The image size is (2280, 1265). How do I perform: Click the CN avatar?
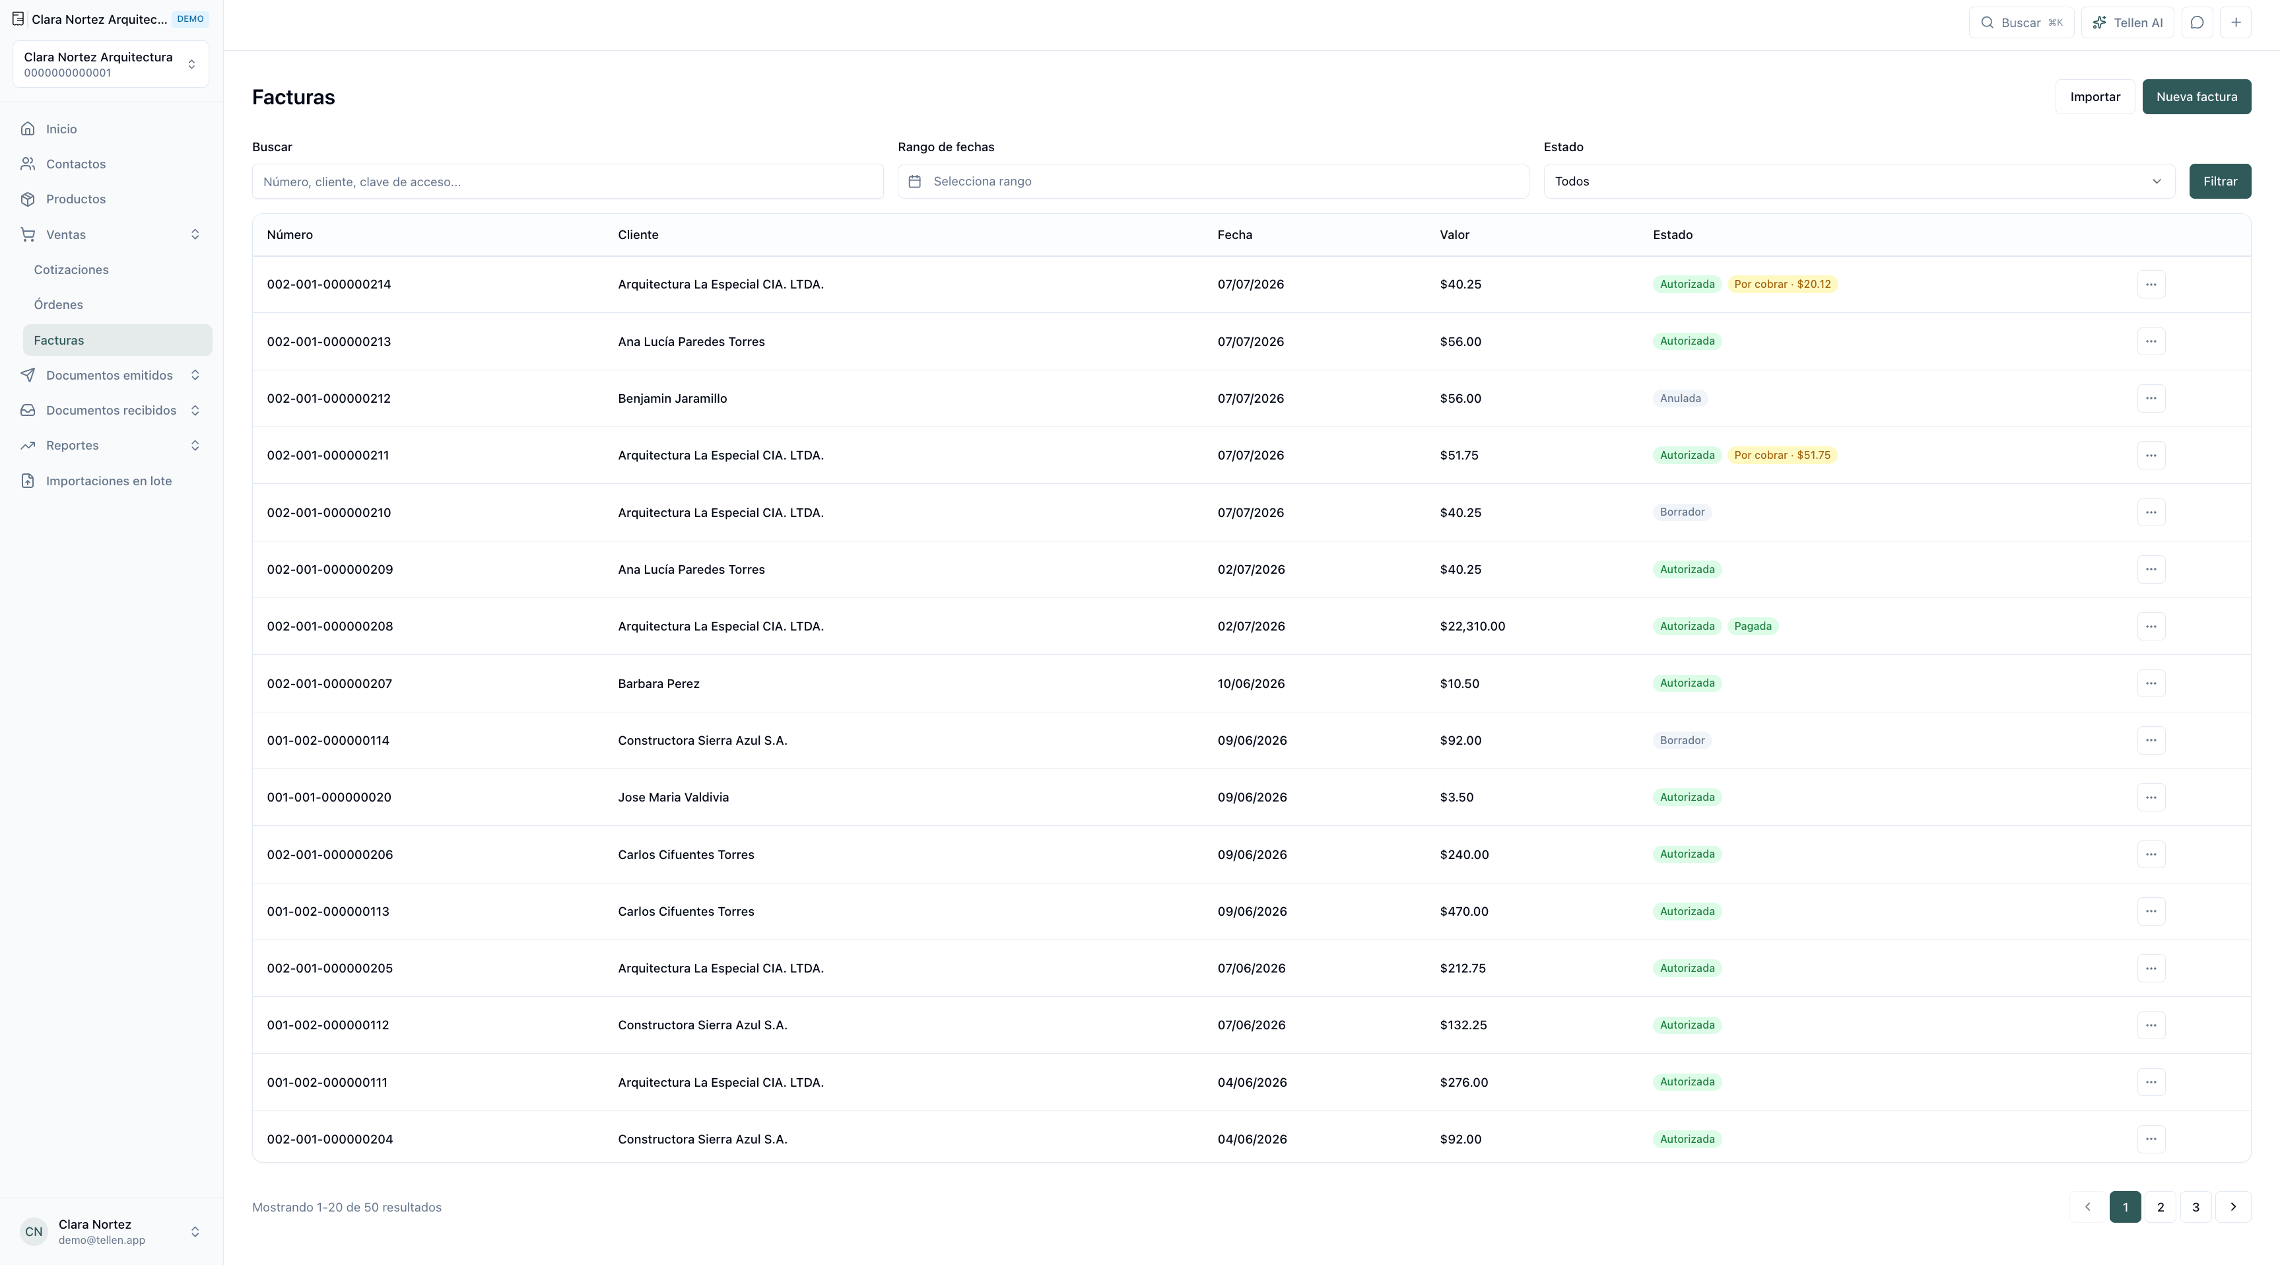coord(34,1231)
